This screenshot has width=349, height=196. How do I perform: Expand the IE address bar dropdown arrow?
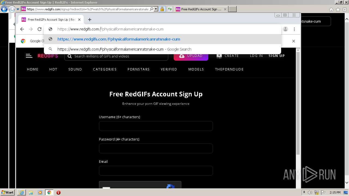click(x=156, y=9)
